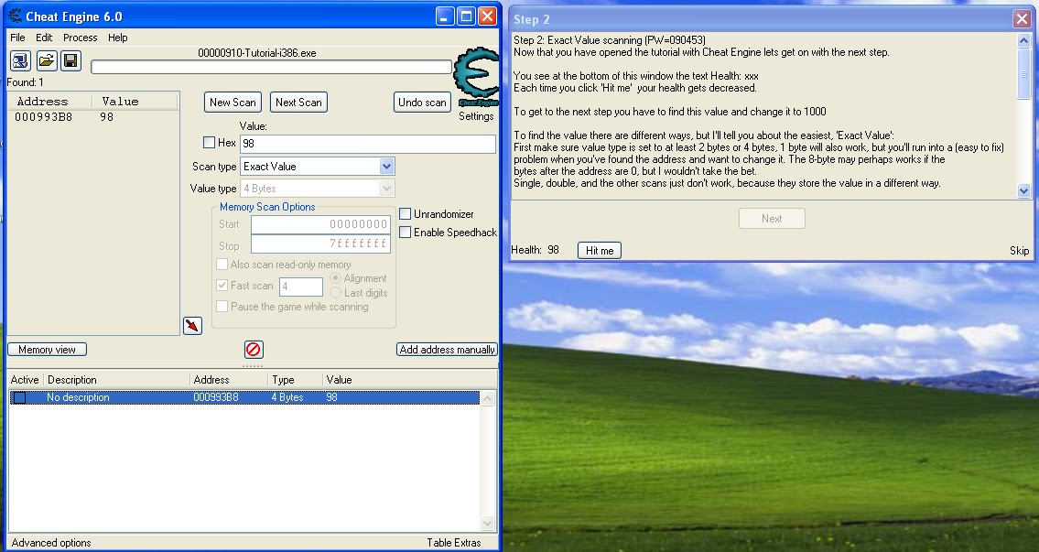Open the Scan type dropdown
The width and height of the screenshot is (1039, 552).
click(x=387, y=167)
